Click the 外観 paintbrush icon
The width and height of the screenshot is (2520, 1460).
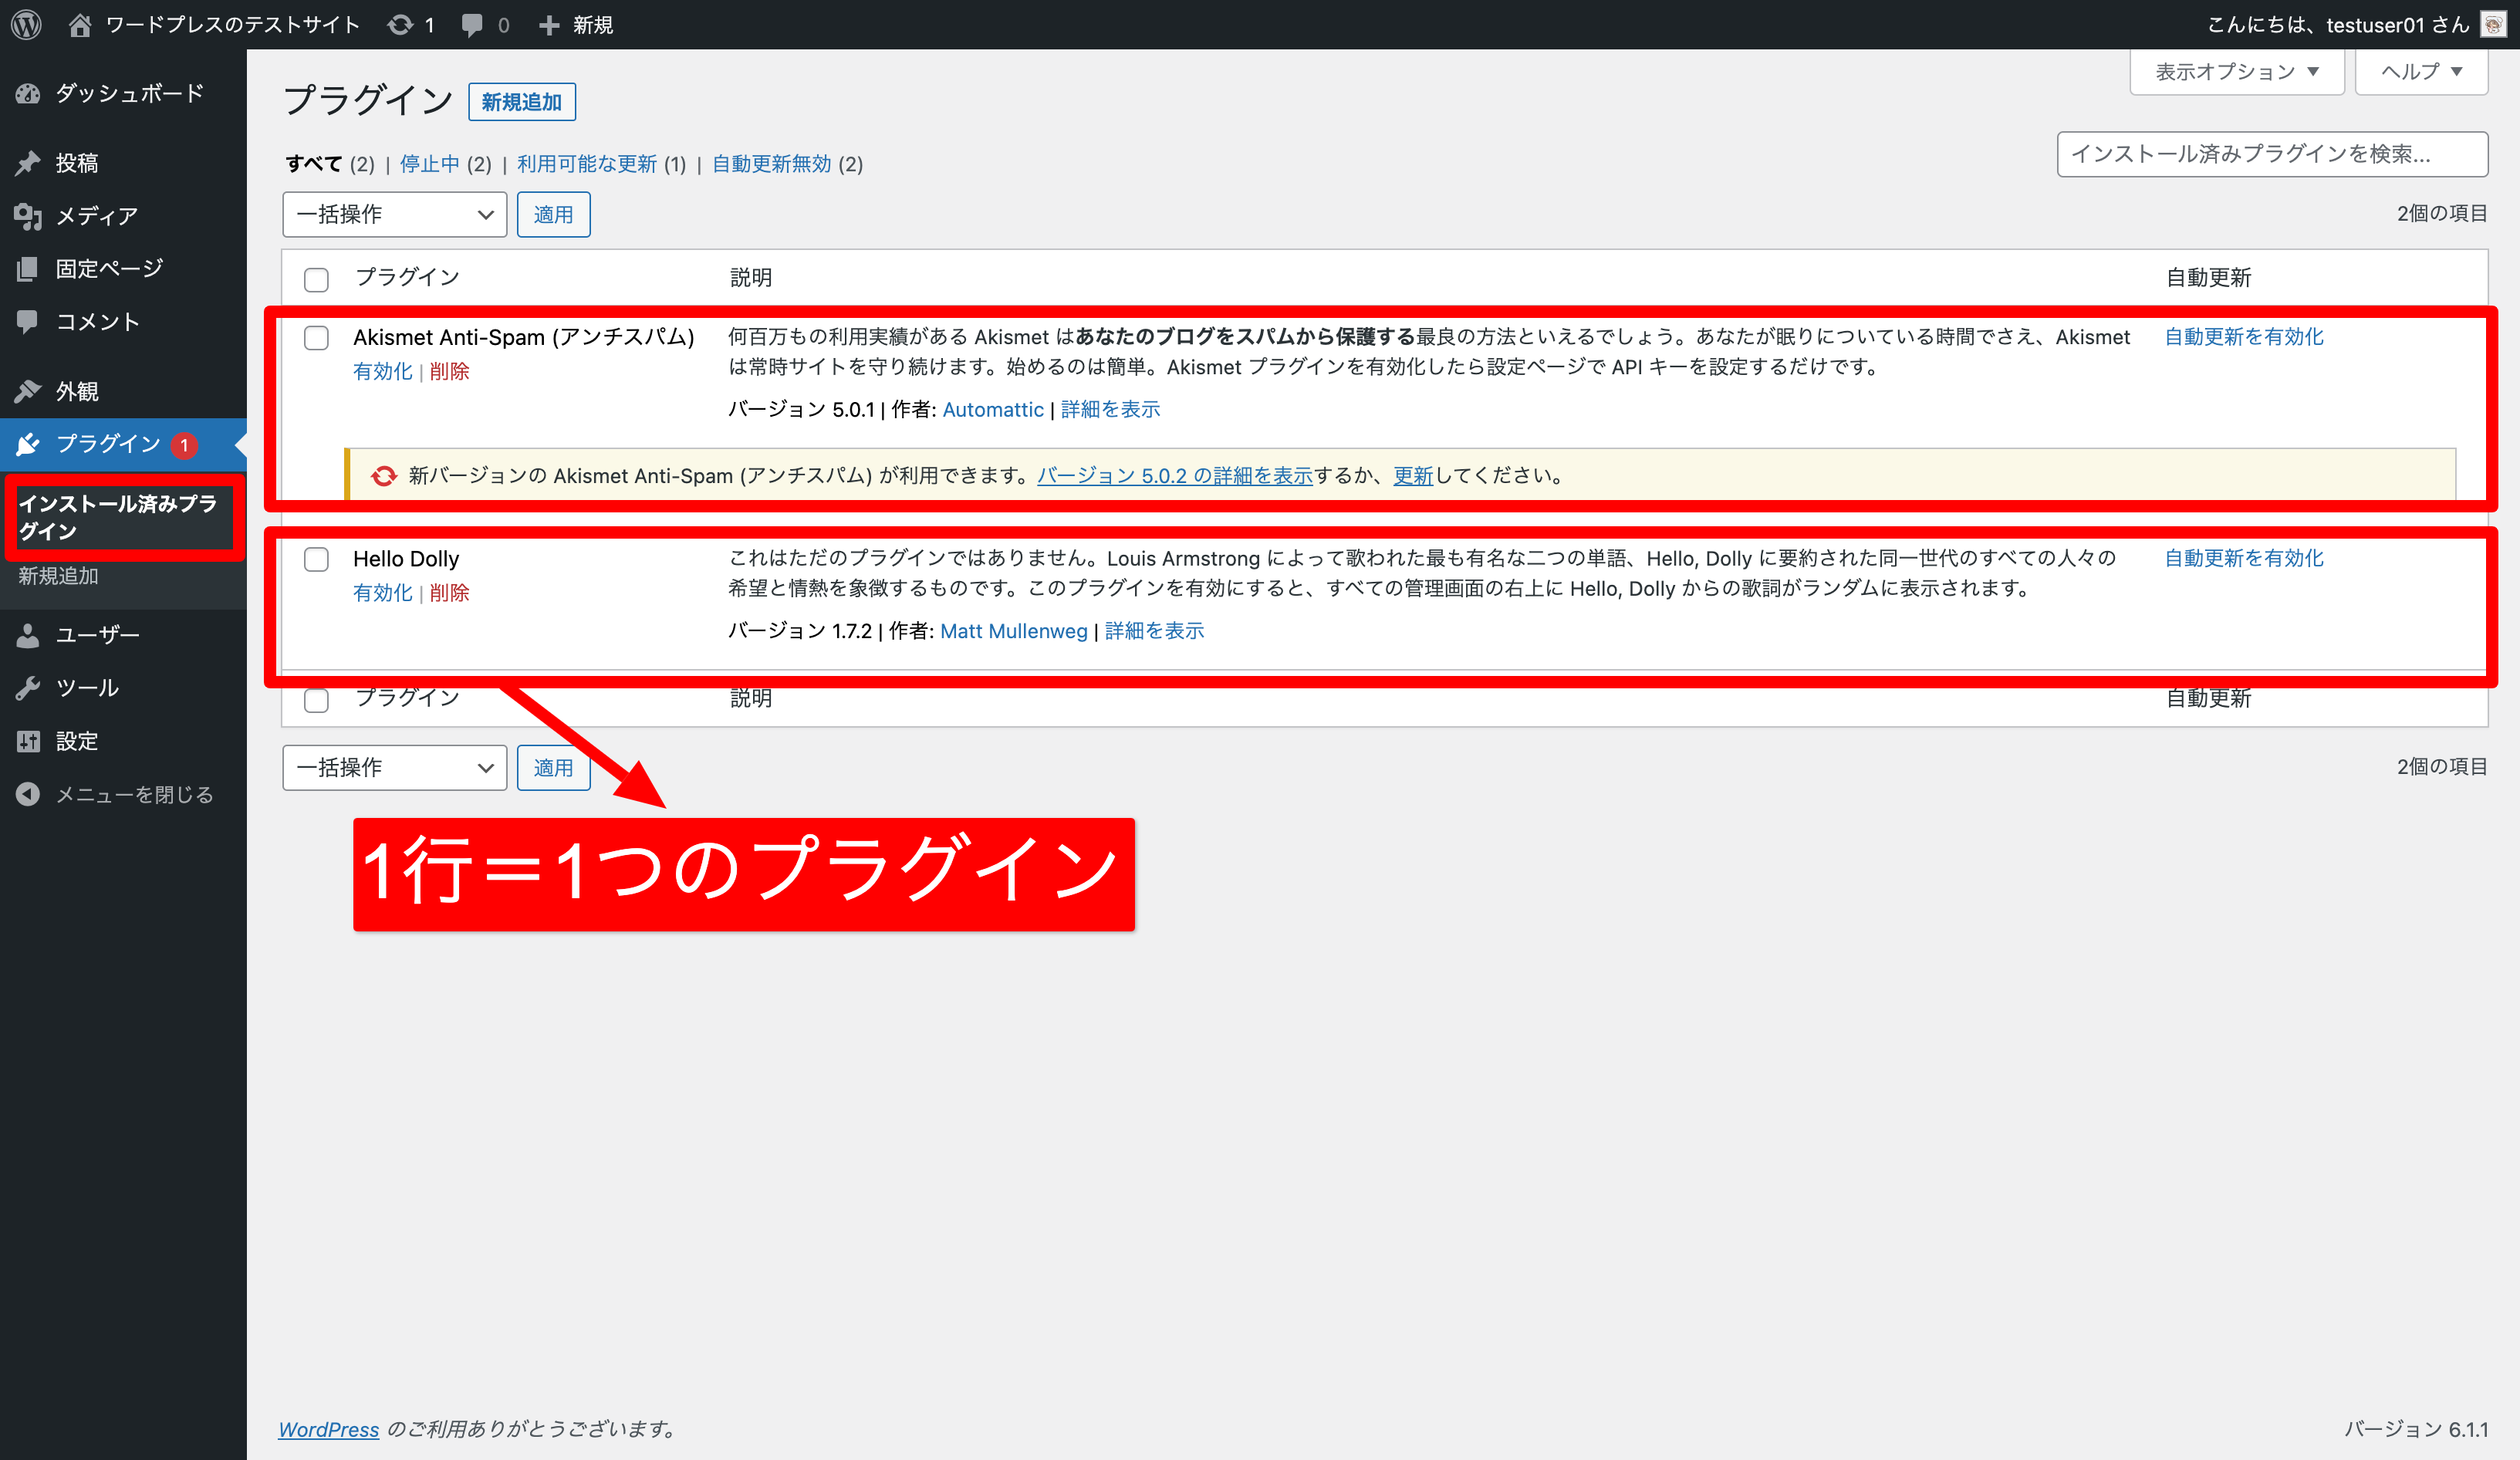tap(28, 390)
